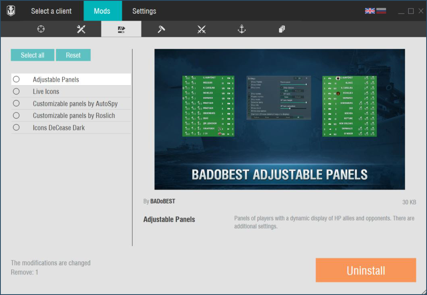Click 'The modifications are changed' status text
Screen dimensions: 427x295
coord(51,263)
